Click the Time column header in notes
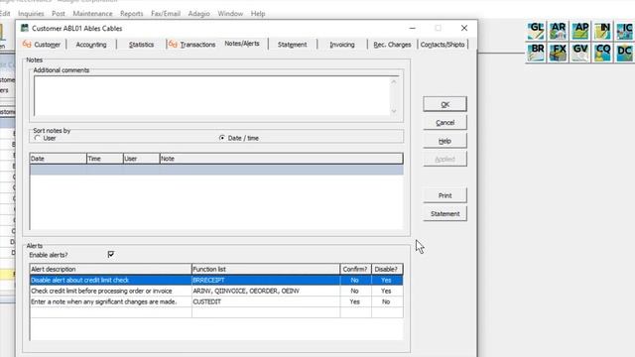This screenshot has height=357, width=635. [x=104, y=159]
